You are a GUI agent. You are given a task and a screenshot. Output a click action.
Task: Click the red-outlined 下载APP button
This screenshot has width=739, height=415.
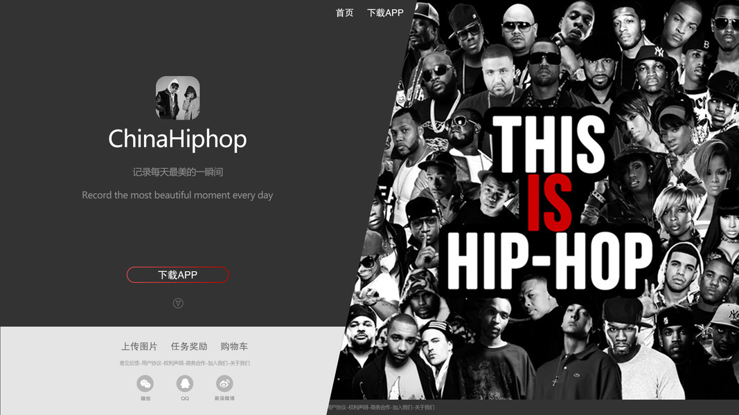pyautogui.click(x=178, y=275)
